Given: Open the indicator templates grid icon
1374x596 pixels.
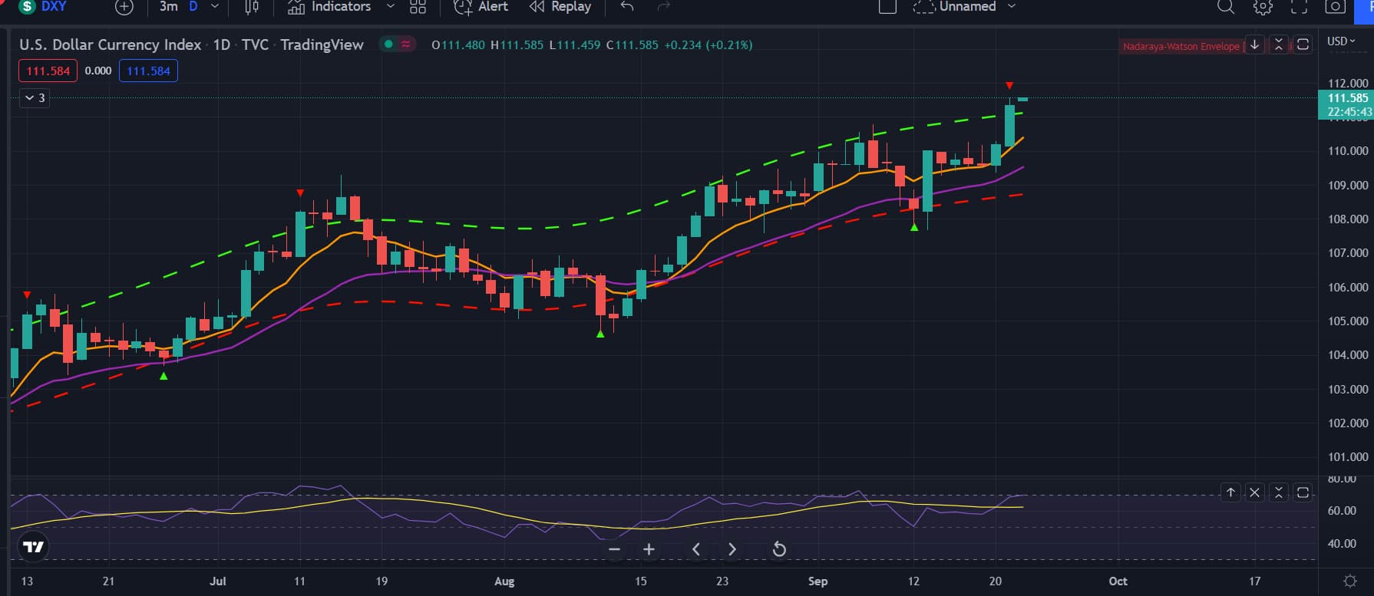Looking at the screenshot, I should (x=418, y=7).
